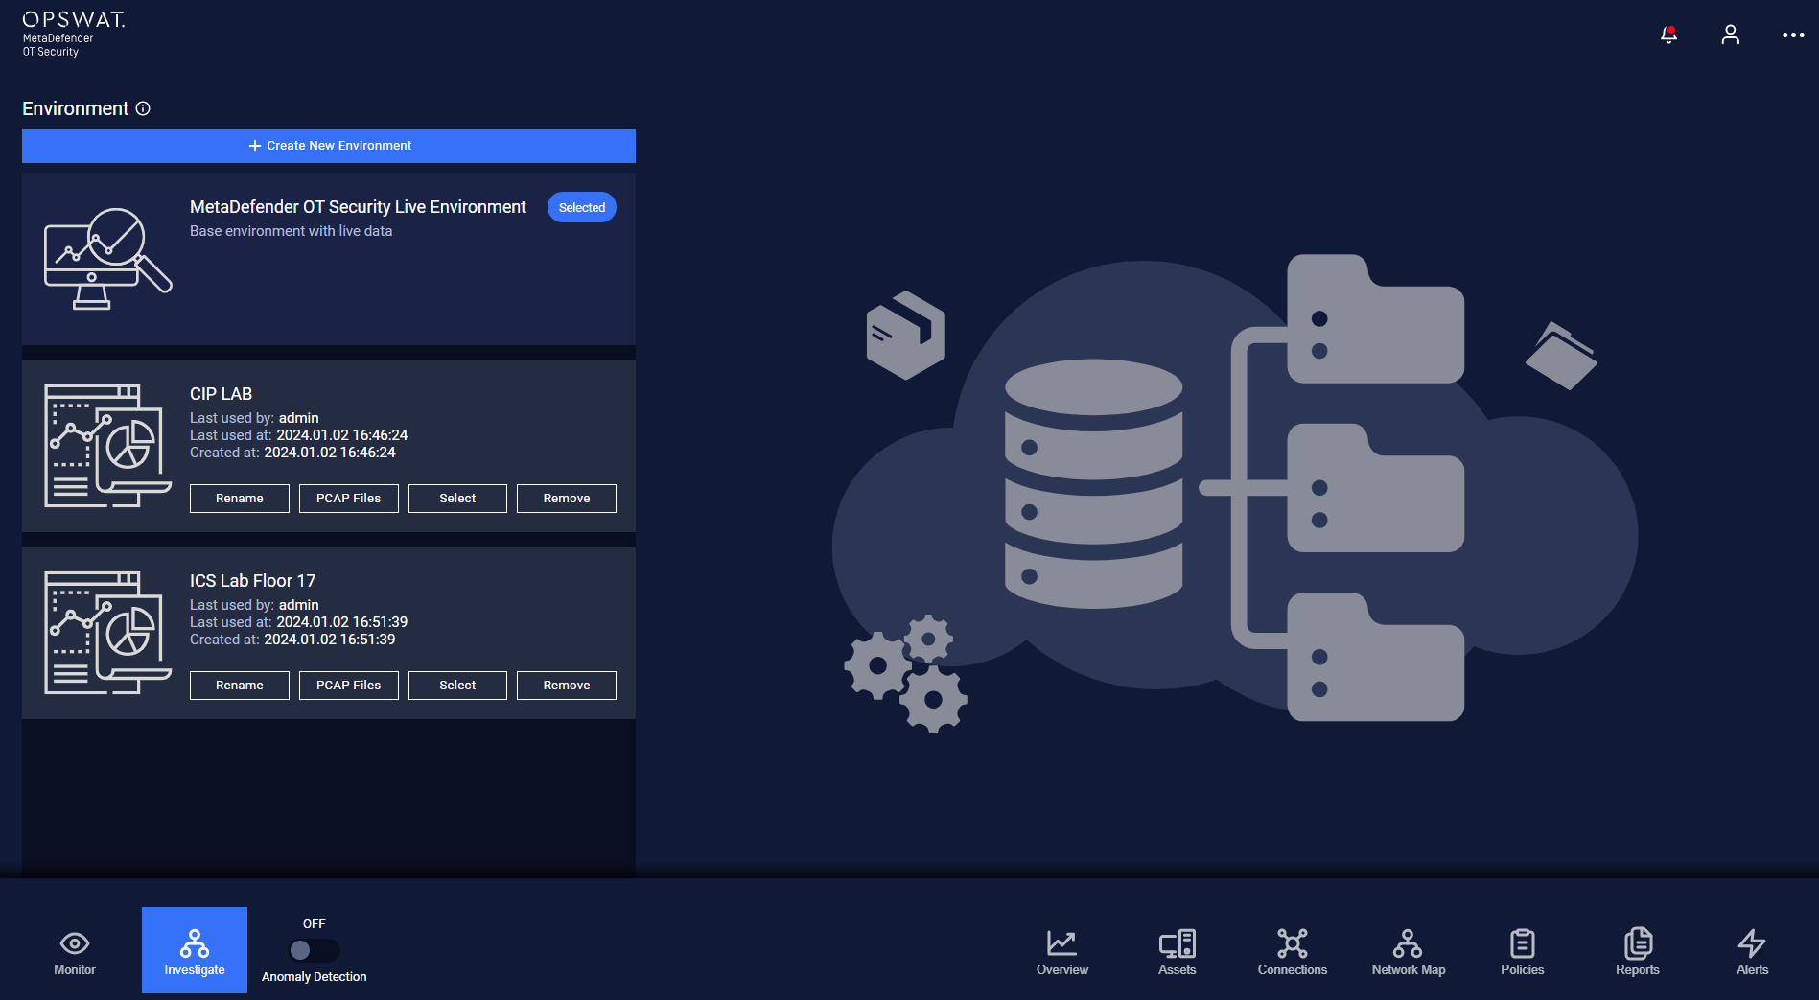Open the Policies page

[x=1522, y=952]
